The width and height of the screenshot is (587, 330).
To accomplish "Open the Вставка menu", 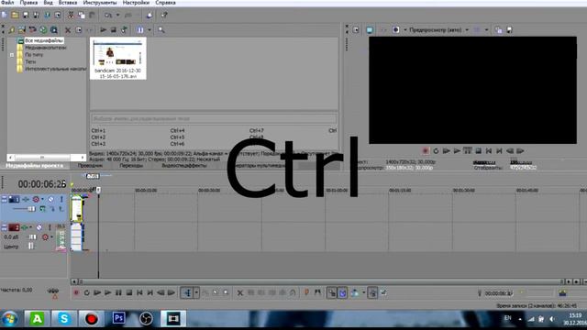I will click(68, 3).
